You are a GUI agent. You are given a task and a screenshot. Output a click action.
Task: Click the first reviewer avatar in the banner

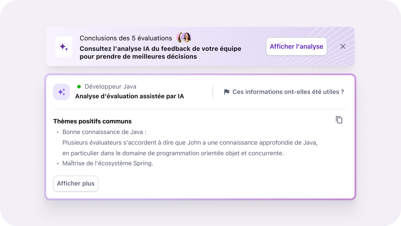179,37
